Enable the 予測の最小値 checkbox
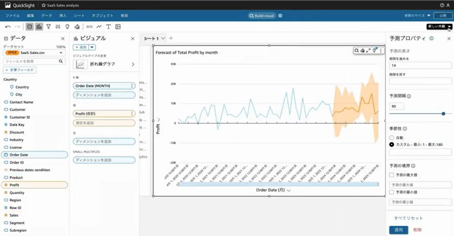 pyautogui.click(x=391, y=192)
